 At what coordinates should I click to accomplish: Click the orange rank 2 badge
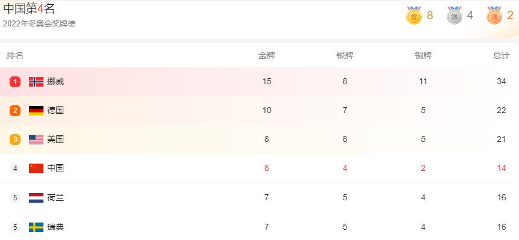pyautogui.click(x=15, y=111)
